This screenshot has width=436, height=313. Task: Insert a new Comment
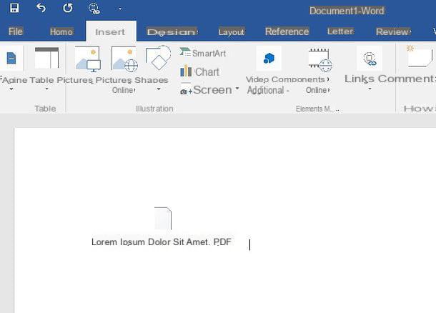click(x=420, y=57)
